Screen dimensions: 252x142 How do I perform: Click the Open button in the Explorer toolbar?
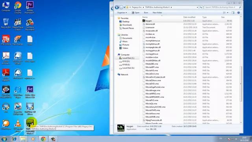coord(135,13)
